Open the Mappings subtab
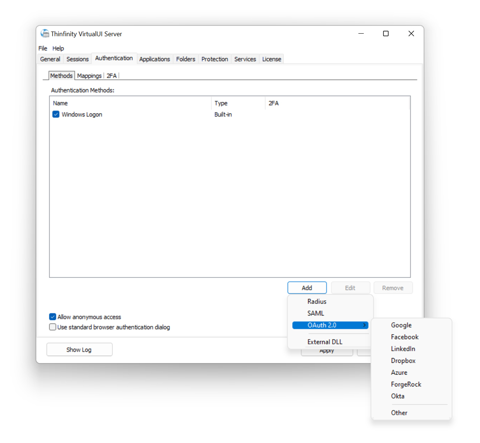Image resolution: width=480 pixels, height=443 pixels. click(x=89, y=75)
